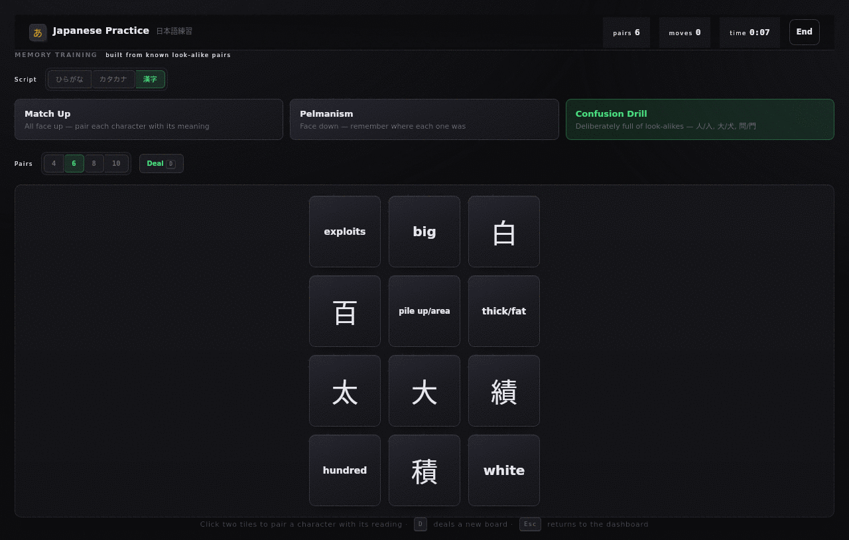This screenshot has width=849, height=540.
Task: Deal a new board
Action: coord(161,163)
